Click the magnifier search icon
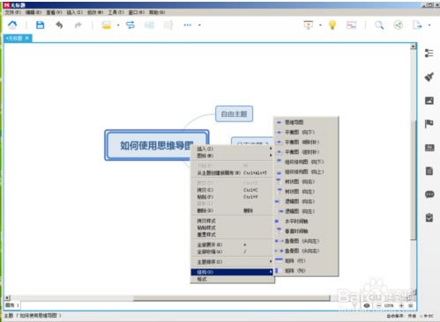 click(x=379, y=26)
